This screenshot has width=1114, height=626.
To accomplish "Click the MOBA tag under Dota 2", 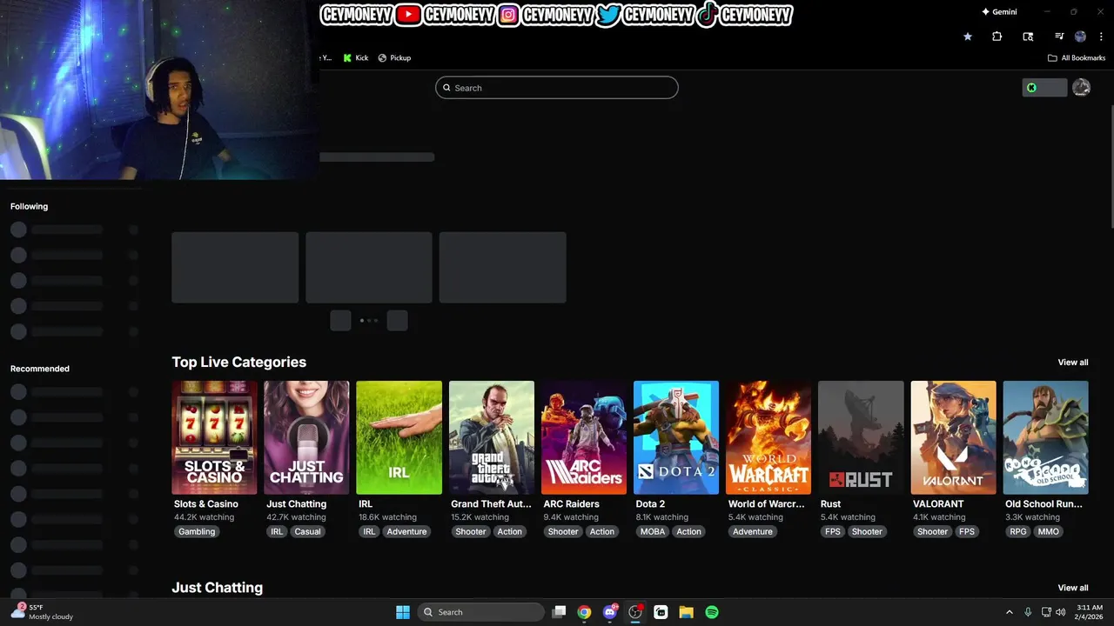I will 653,531.
